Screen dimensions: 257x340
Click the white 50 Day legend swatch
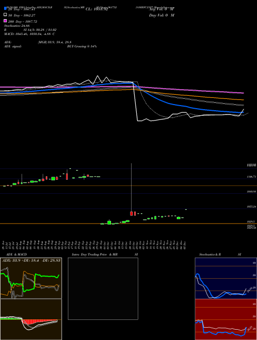point(6,15)
